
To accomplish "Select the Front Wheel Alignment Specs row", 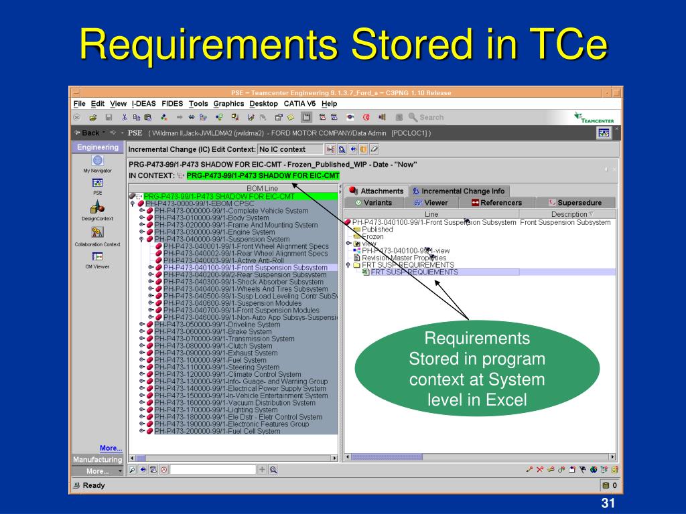I will (x=246, y=246).
